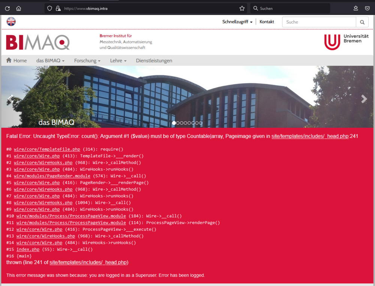Click the Suche search input field

tap(319, 22)
